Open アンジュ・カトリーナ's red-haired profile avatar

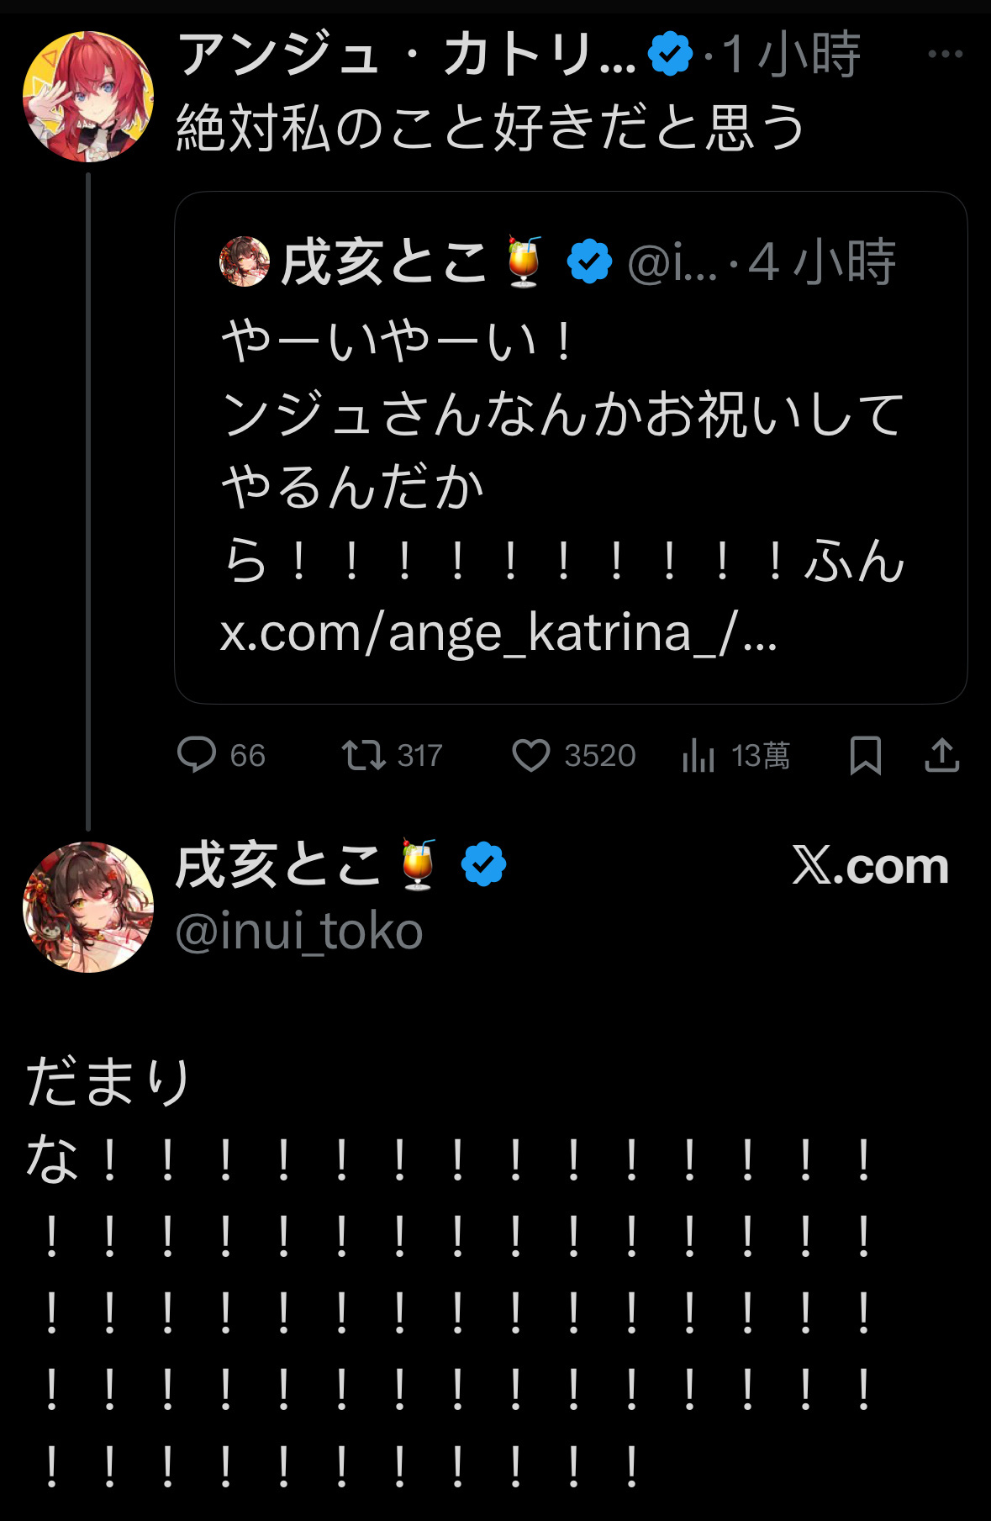pos(88,97)
